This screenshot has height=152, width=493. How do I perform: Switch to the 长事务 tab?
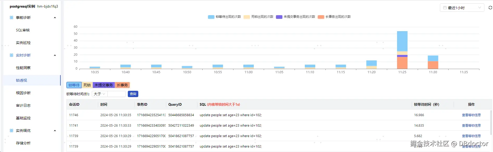122,85
